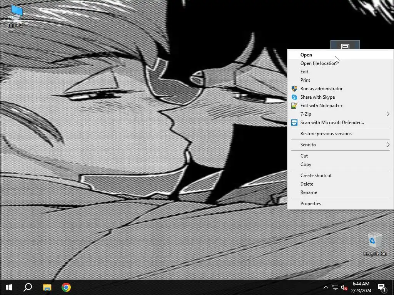Image resolution: width=394 pixels, height=295 pixels.
Task: Select Print in the context menu
Action: pyautogui.click(x=341, y=80)
